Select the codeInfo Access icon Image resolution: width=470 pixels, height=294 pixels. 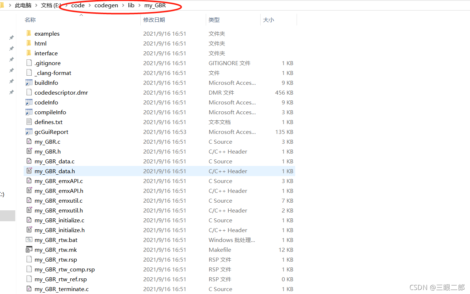[29, 102]
